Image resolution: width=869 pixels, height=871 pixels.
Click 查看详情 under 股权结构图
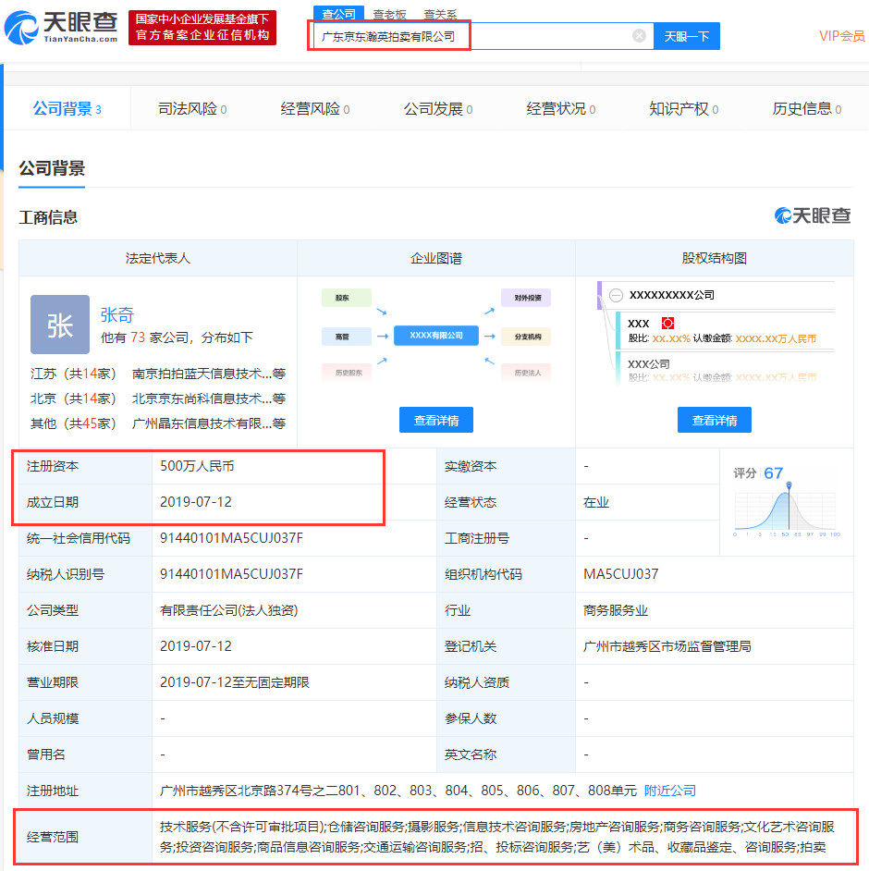click(x=714, y=420)
